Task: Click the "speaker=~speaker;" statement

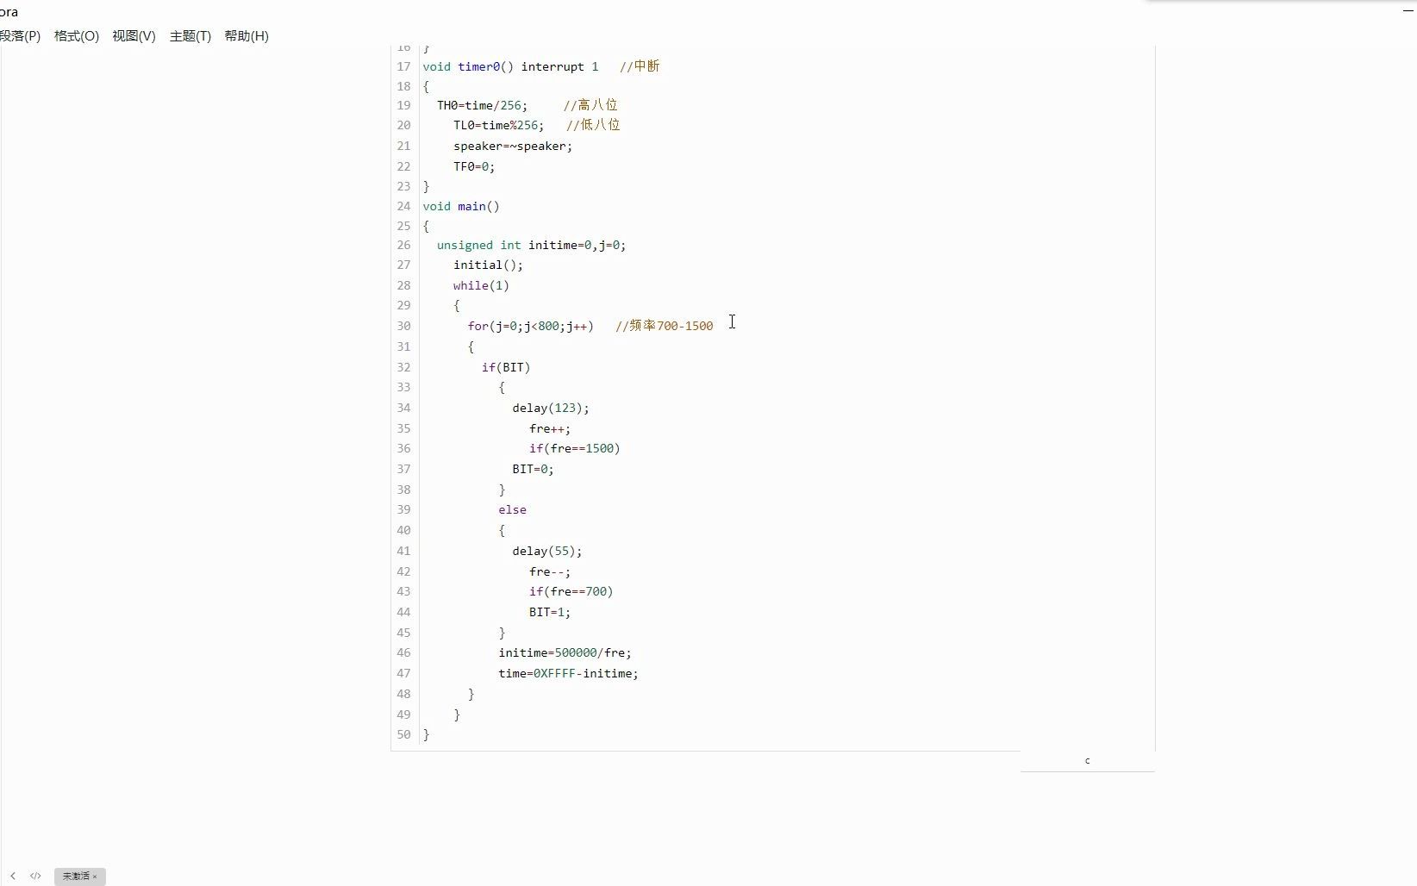Action: tap(513, 146)
